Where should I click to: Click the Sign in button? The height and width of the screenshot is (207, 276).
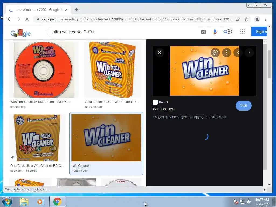(259, 32)
